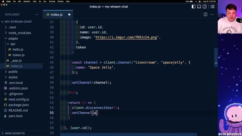The width and height of the screenshot is (242, 136).
Task: Follow the imgur image URL link
Action: 126,37
